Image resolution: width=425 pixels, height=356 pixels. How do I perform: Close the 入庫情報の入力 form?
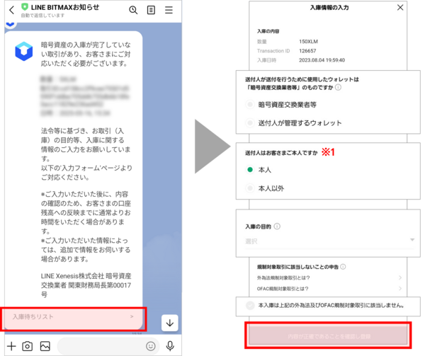[x=400, y=8]
